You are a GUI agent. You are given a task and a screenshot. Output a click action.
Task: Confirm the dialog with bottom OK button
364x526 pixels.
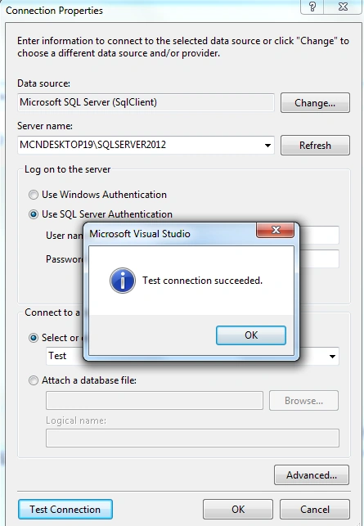pos(238,509)
